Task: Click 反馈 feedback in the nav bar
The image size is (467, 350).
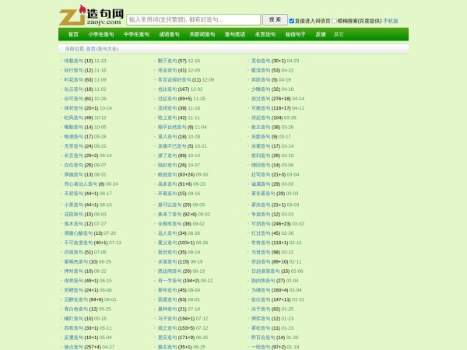Action: click(x=321, y=34)
